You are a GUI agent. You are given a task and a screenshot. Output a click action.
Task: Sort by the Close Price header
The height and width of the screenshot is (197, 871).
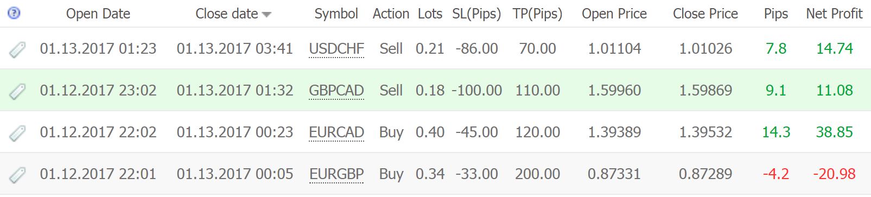pos(705,14)
